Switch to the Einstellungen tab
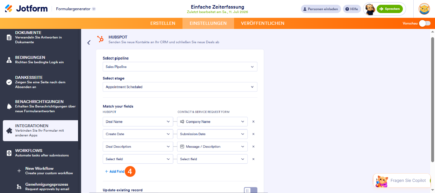This screenshot has width=435, height=193. click(208, 23)
